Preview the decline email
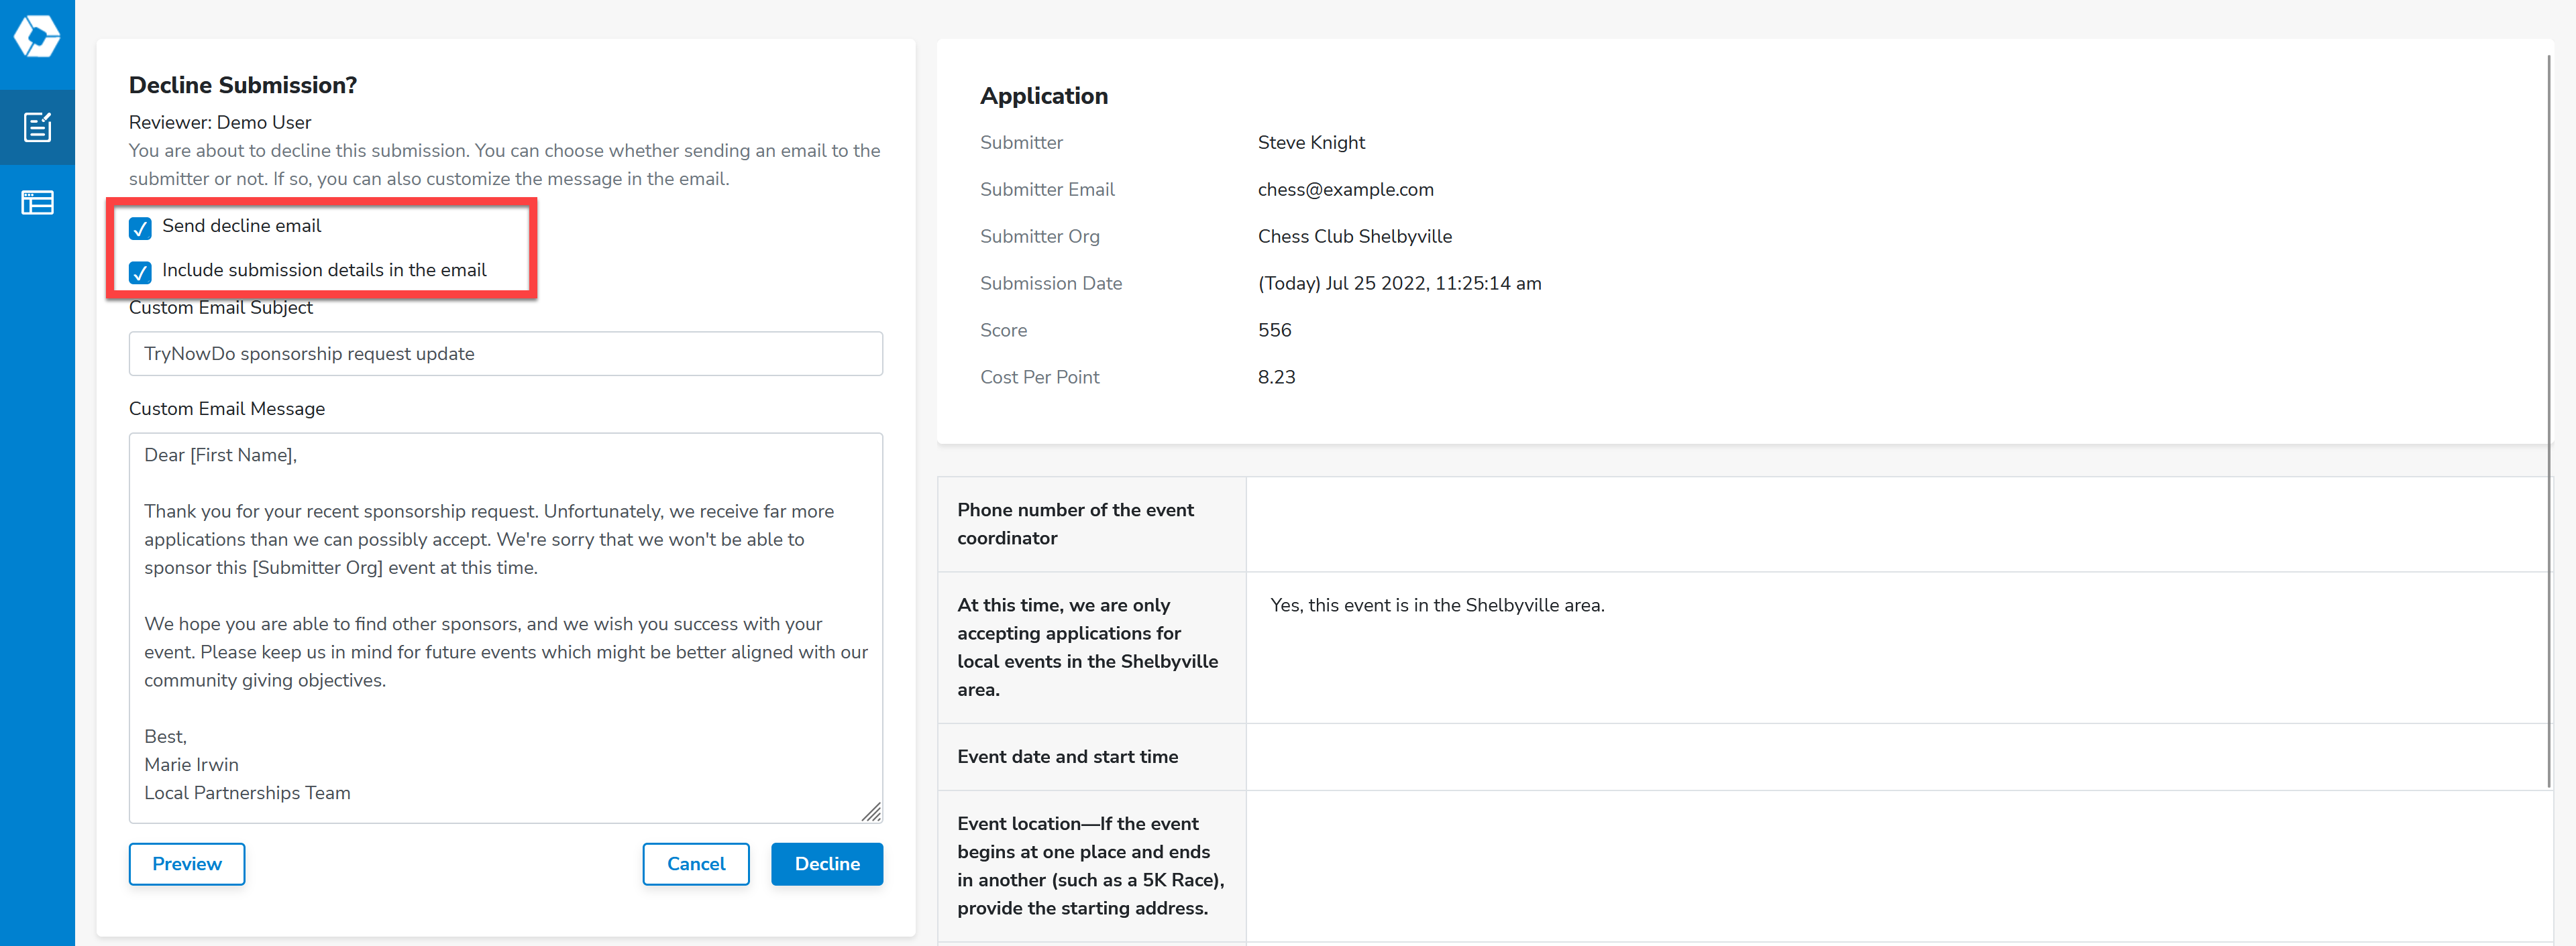The width and height of the screenshot is (2576, 946). [x=187, y=864]
